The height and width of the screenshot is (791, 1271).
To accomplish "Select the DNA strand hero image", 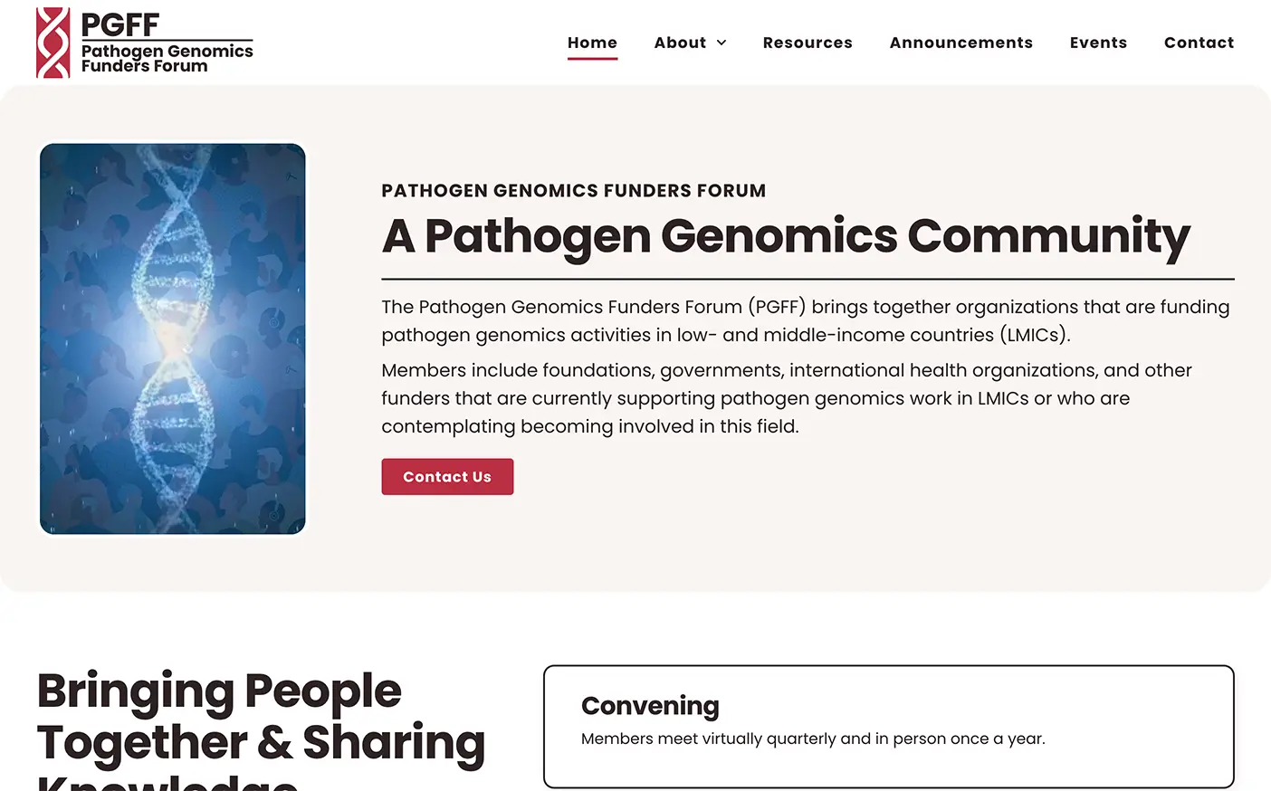I will pyautogui.click(x=172, y=338).
